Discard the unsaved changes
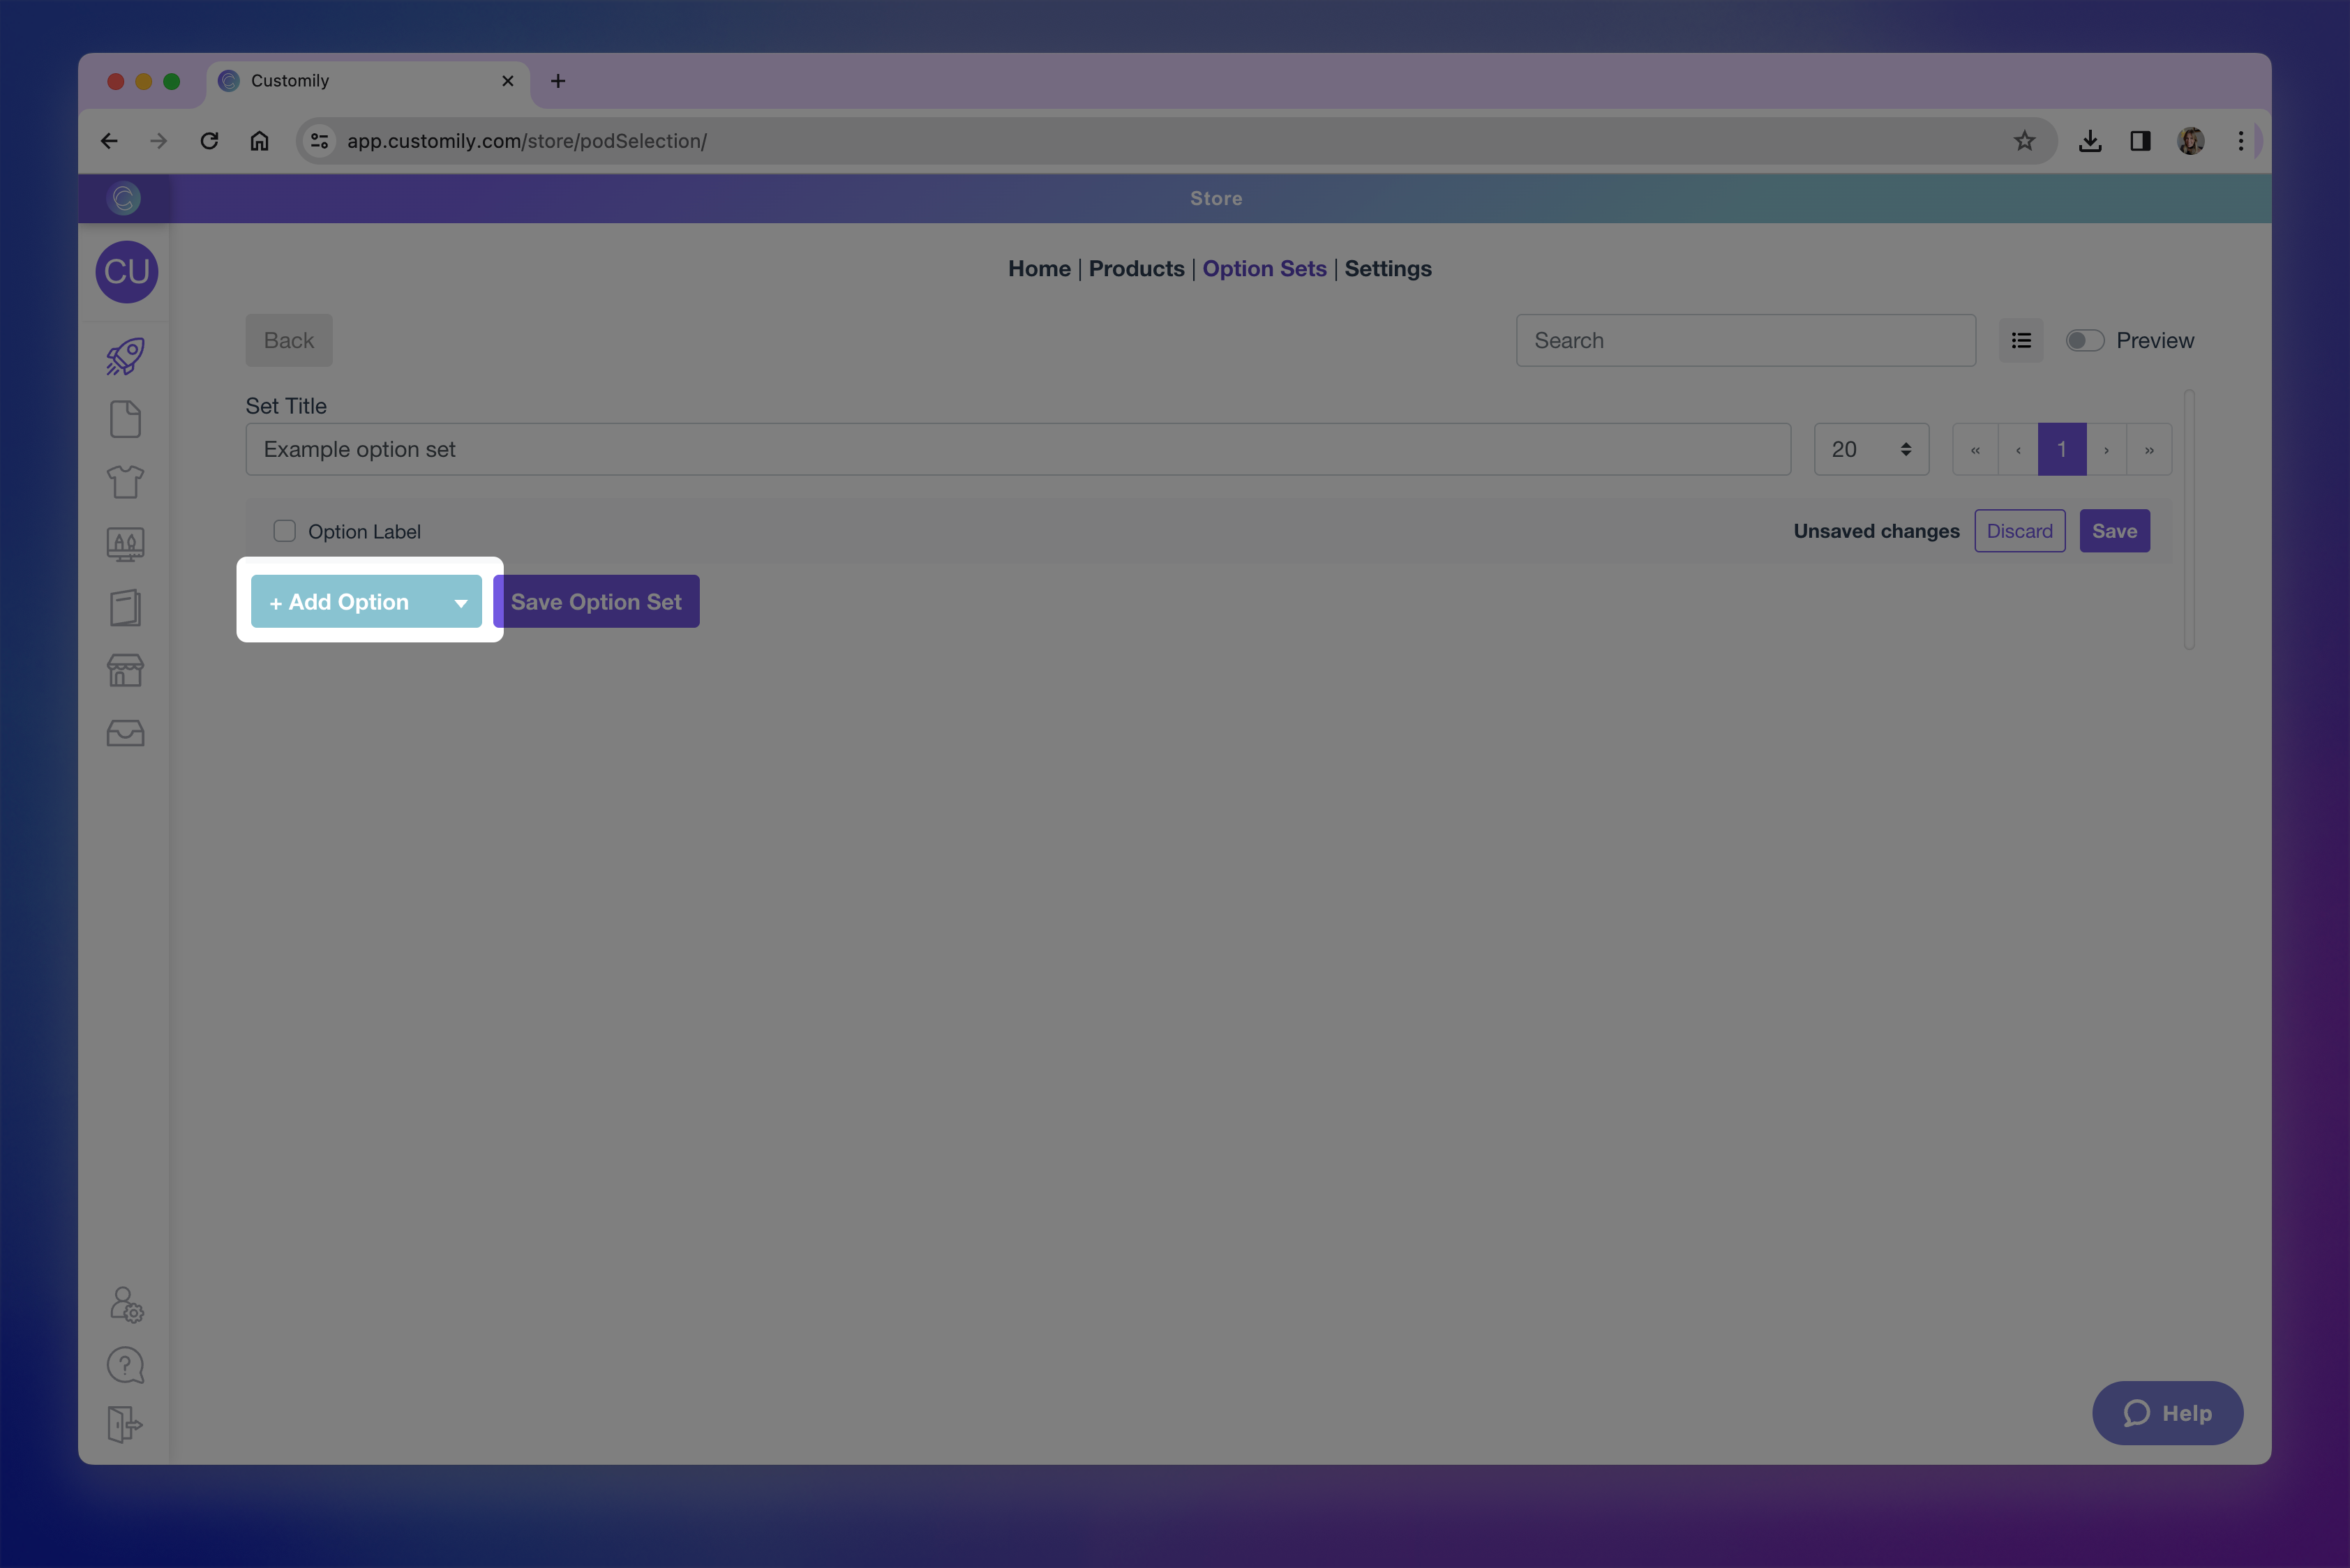2350x1568 pixels. click(2019, 531)
